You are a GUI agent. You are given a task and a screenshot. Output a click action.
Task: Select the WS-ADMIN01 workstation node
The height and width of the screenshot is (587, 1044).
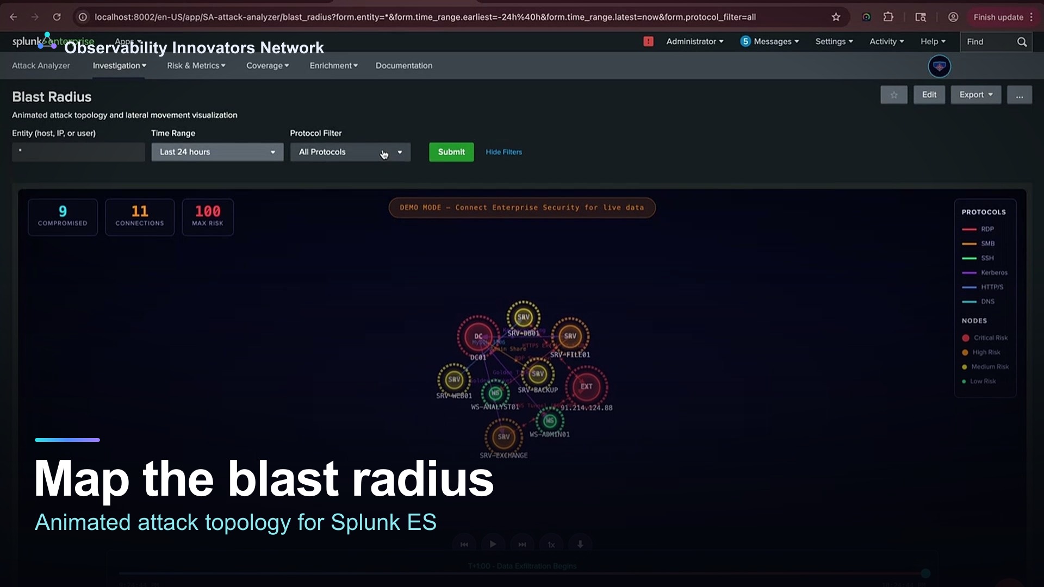pos(550,421)
